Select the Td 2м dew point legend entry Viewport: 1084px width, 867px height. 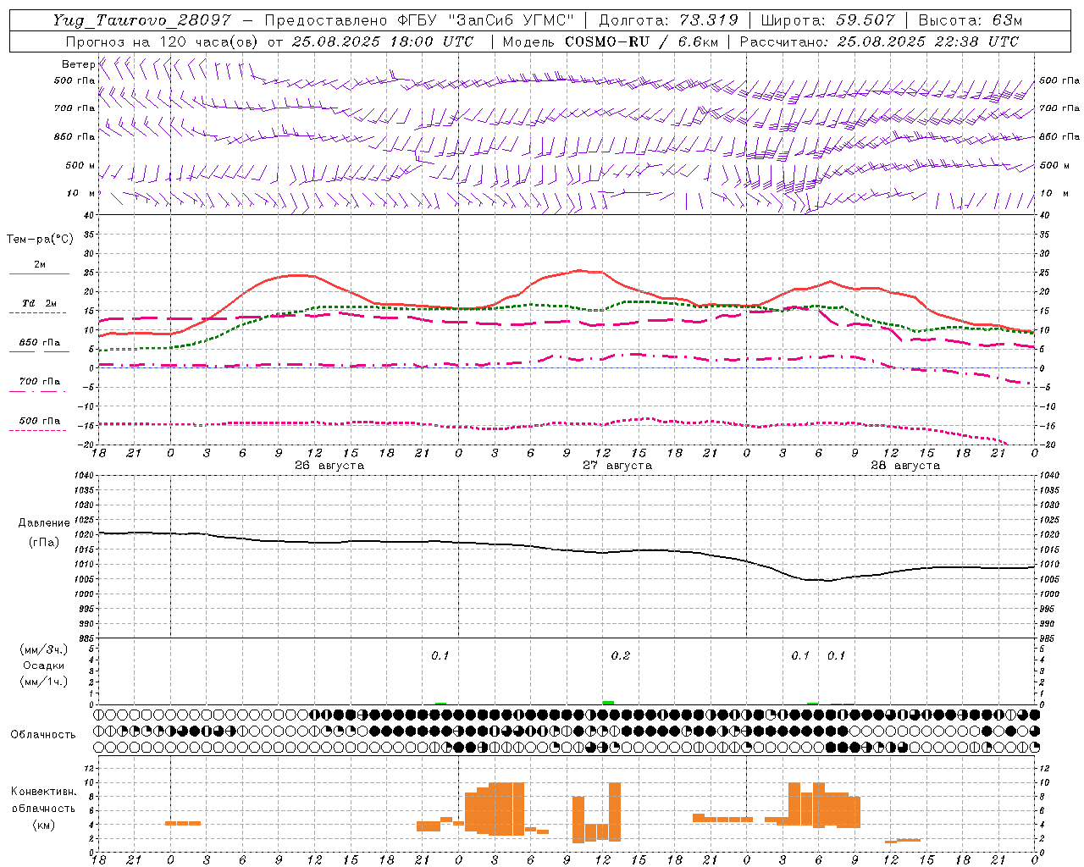(x=39, y=307)
